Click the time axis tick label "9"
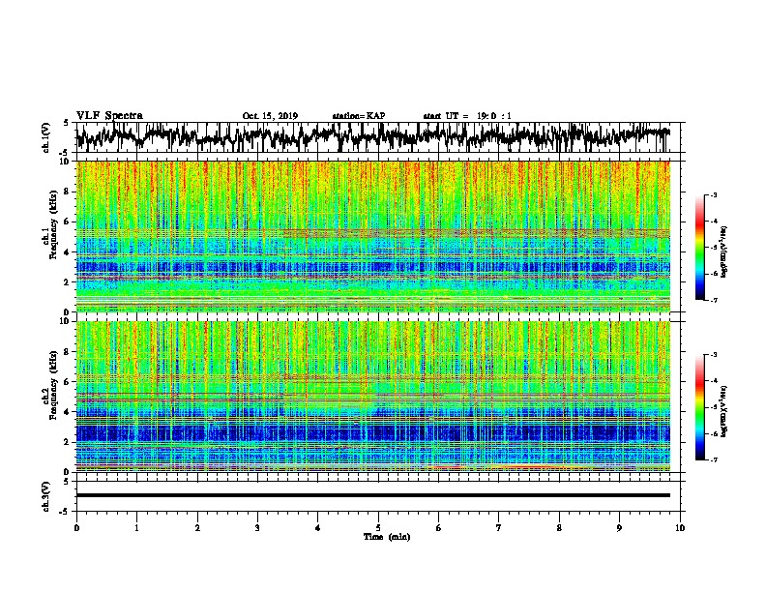Image resolution: width=766 pixels, height=592 pixels. [x=619, y=528]
